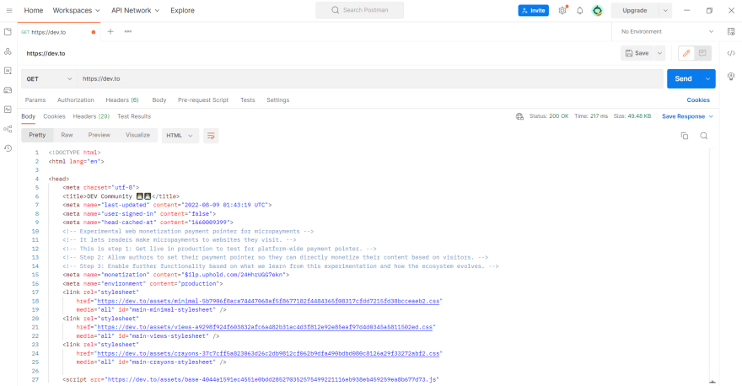Open the user avatar menu
This screenshot has height=386, width=742.
coord(597,10)
